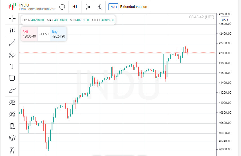Choose the pitchfork channel drawing tool
Image resolution: width=241 pixels, height=156 pixels.
(x=12, y=54)
